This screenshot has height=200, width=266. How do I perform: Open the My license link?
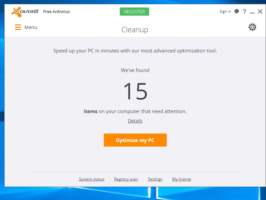click(x=182, y=179)
